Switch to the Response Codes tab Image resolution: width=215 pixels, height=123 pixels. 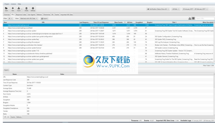tap(21, 15)
